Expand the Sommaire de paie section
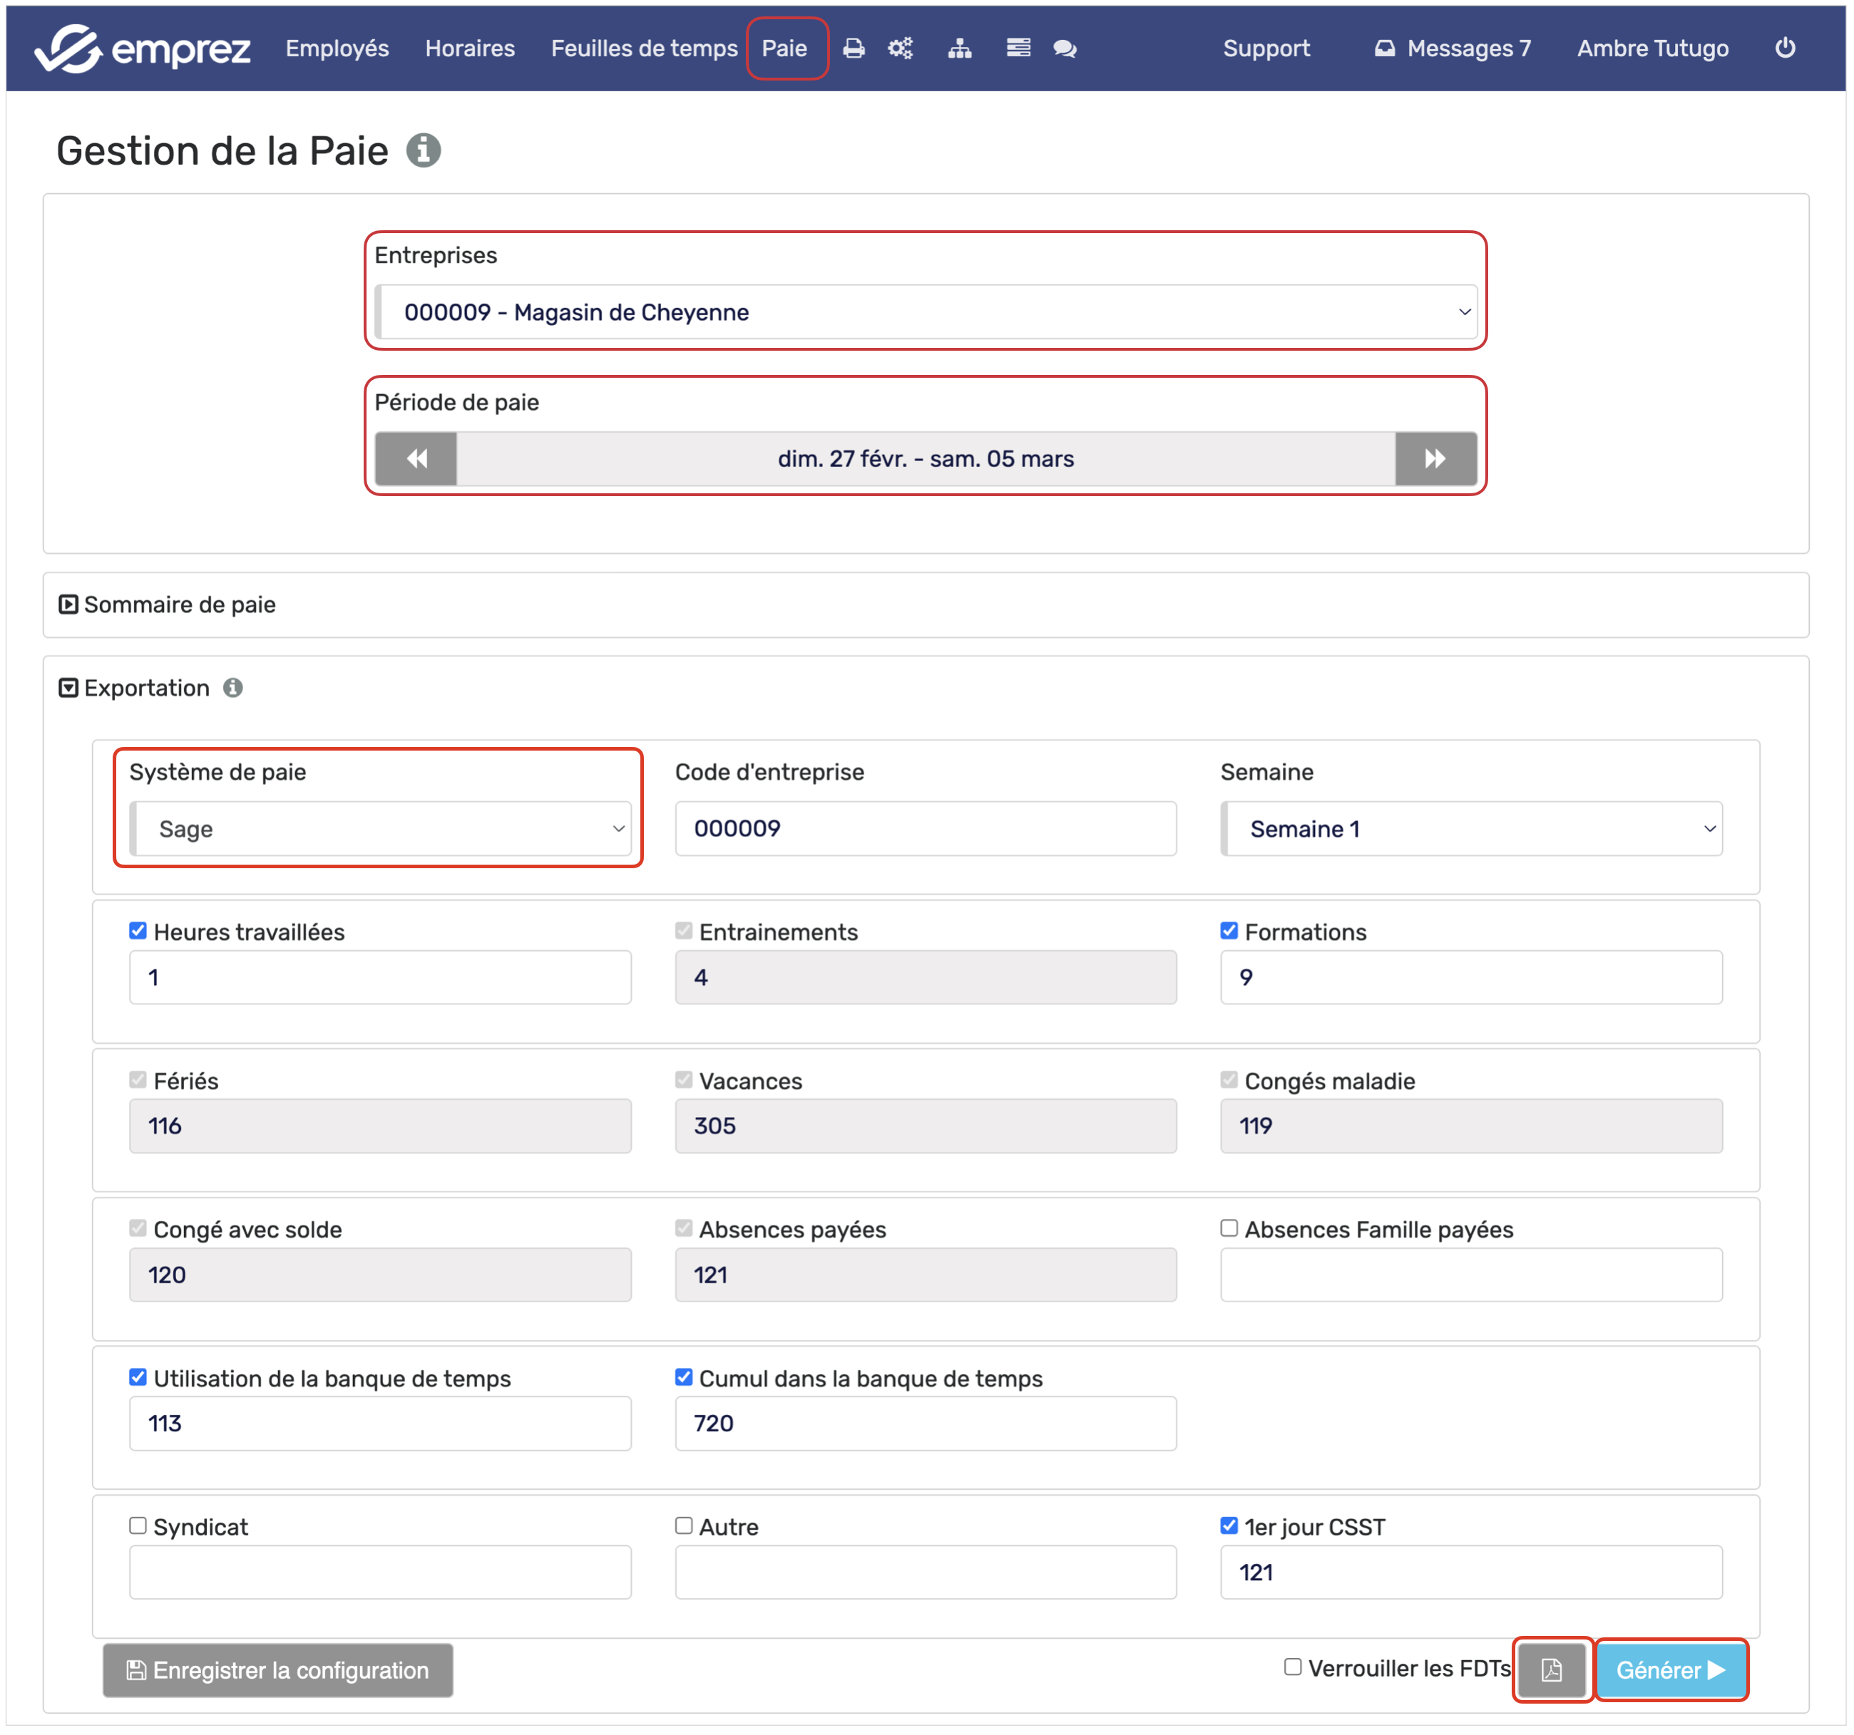 168,605
